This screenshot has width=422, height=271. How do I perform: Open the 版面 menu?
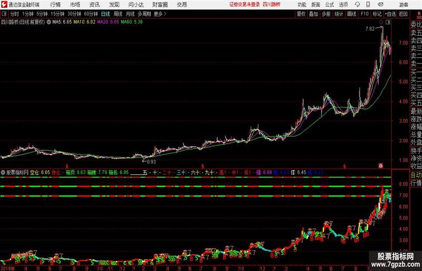(x=316, y=4)
